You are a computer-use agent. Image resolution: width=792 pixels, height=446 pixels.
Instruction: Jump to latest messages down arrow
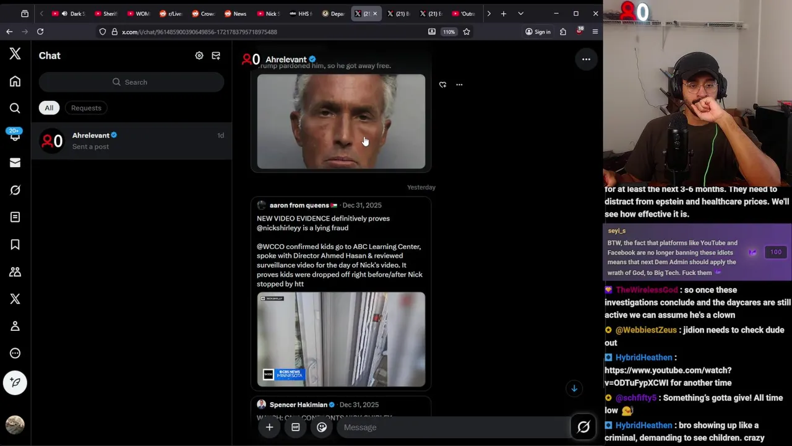pos(574,388)
